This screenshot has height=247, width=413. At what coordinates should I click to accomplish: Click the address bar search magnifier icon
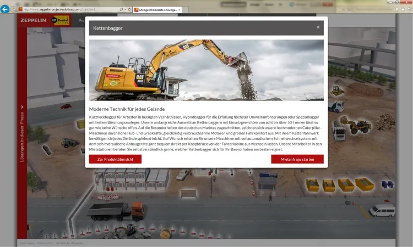pyautogui.click(x=121, y=10)
